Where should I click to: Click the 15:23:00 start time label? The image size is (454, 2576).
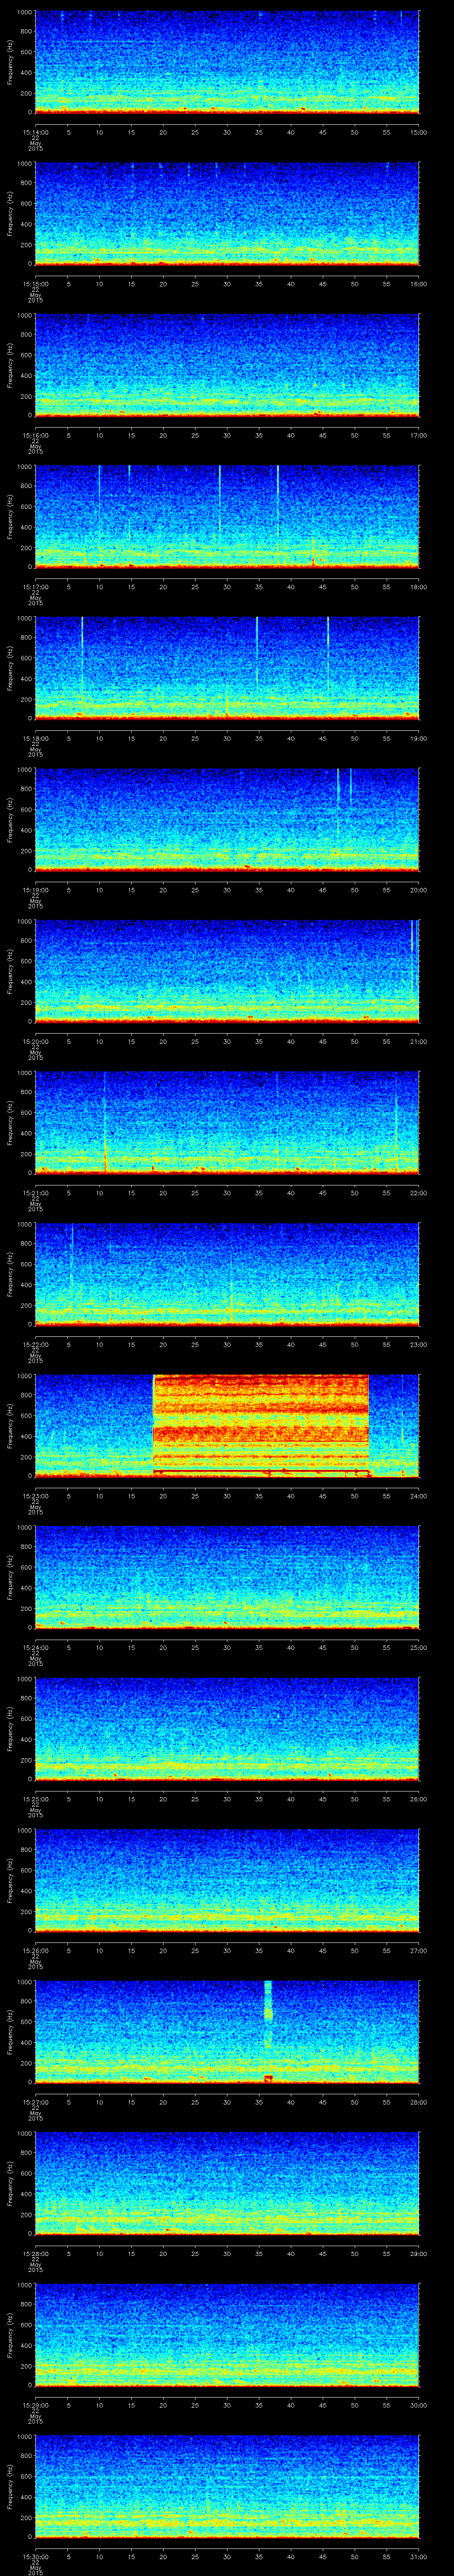click(35, 1496)
